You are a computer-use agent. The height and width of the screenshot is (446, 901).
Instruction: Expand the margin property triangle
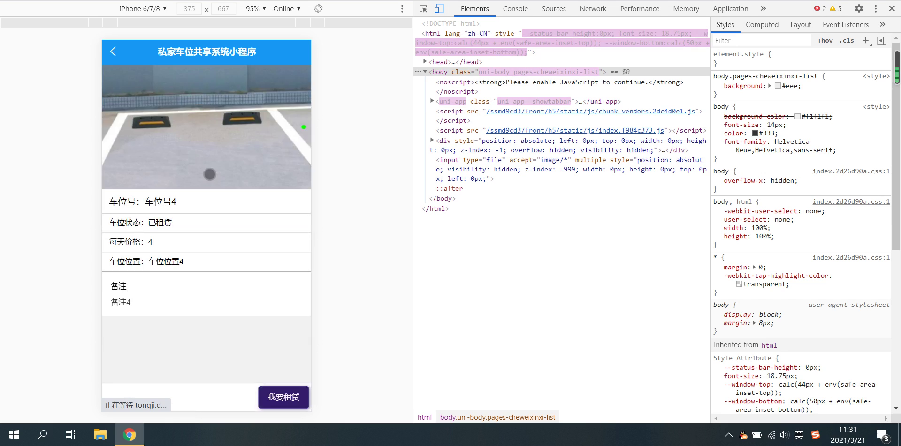(754, 267)
